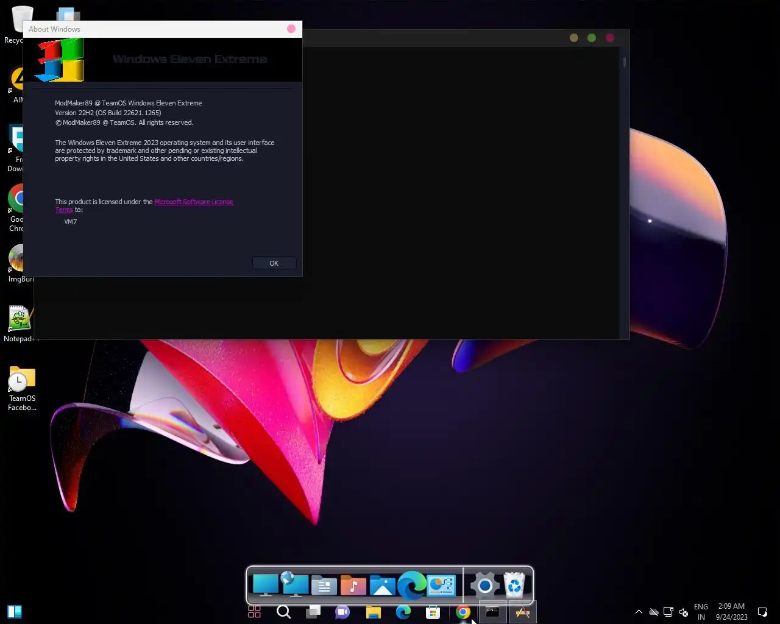Image resolution: width=780 pixels, height=624 pixels.
Task: Open Task View on the taskbar
Action: point(313,612)
